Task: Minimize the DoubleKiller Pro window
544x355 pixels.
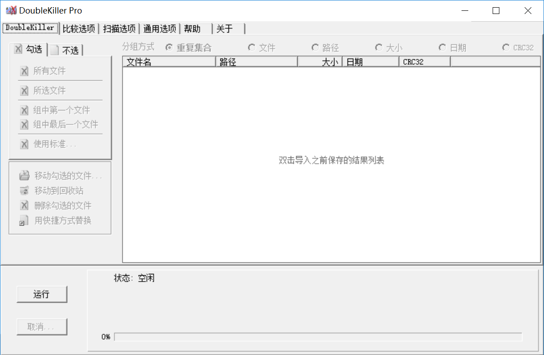Action: [x=464, y=11]
